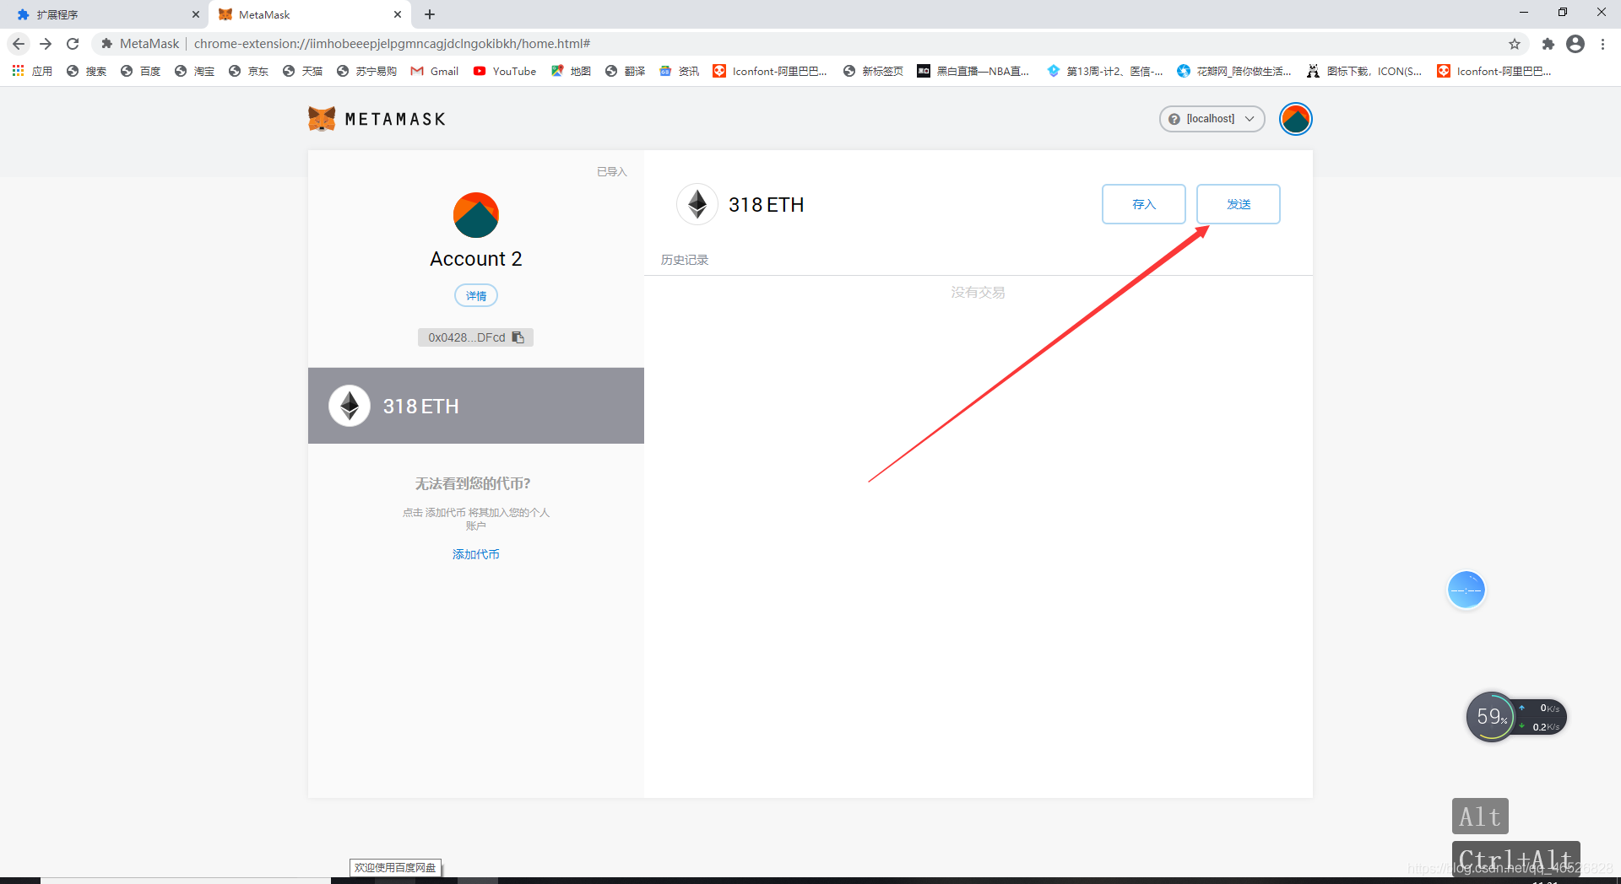Screen dimensions: 1621x884
Task: Open the first Iconfont-阿里巴巴 bookmark
Action: pos(770,72)
